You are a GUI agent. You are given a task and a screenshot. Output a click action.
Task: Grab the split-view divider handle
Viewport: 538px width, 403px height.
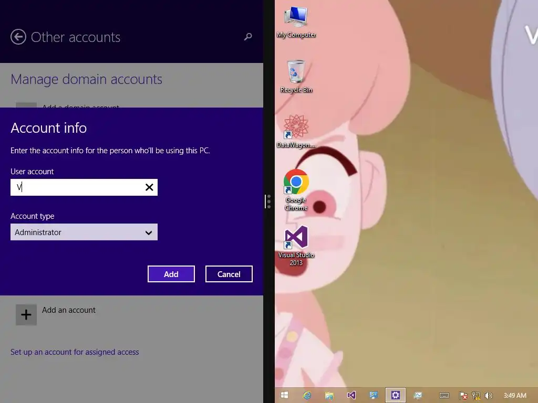[268, 201]
